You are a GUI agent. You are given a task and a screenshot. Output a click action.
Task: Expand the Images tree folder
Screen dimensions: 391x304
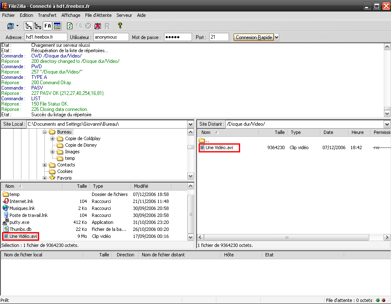(52, 152)
